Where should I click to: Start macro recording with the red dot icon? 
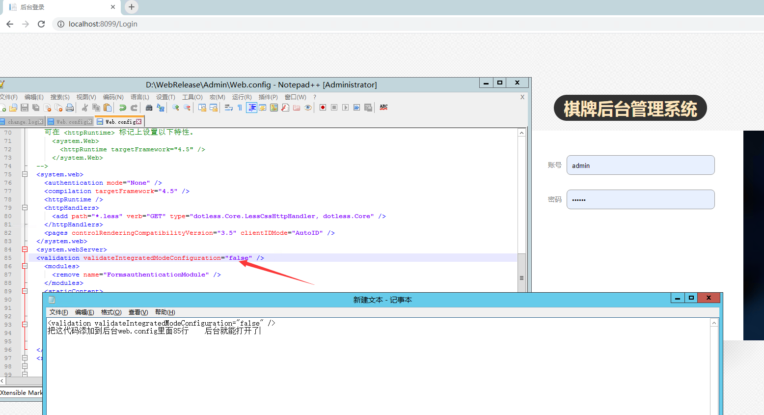pos(323,108)
